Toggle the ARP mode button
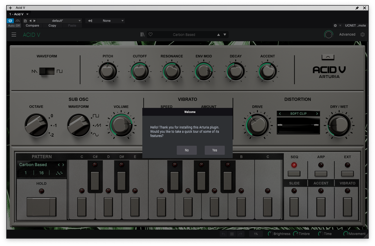Viewport: 375px width, 246px height. point(321,174)
